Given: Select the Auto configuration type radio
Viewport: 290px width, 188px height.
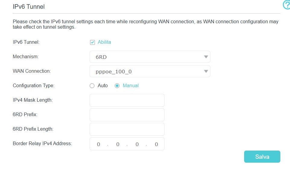Looking at the screenshot, I should (92, 86).
